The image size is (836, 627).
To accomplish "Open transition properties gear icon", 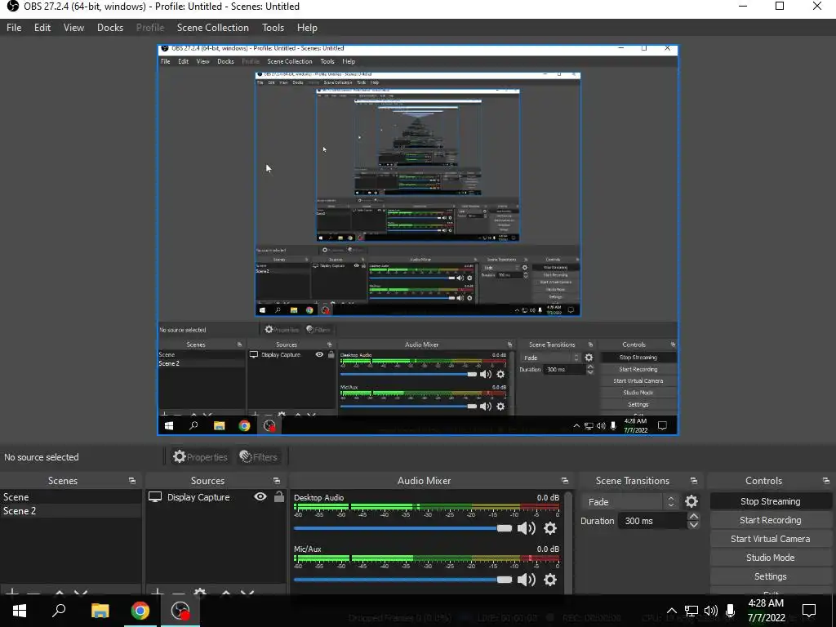I will pos(691,502).
